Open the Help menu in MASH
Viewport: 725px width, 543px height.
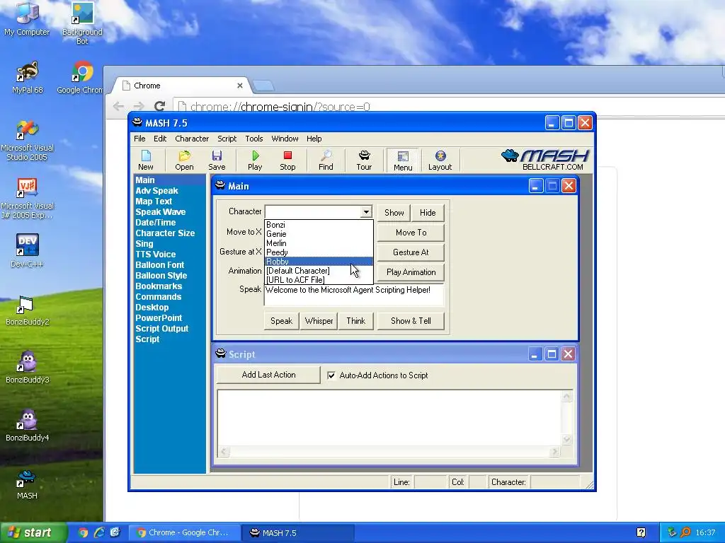pos(314,139)
